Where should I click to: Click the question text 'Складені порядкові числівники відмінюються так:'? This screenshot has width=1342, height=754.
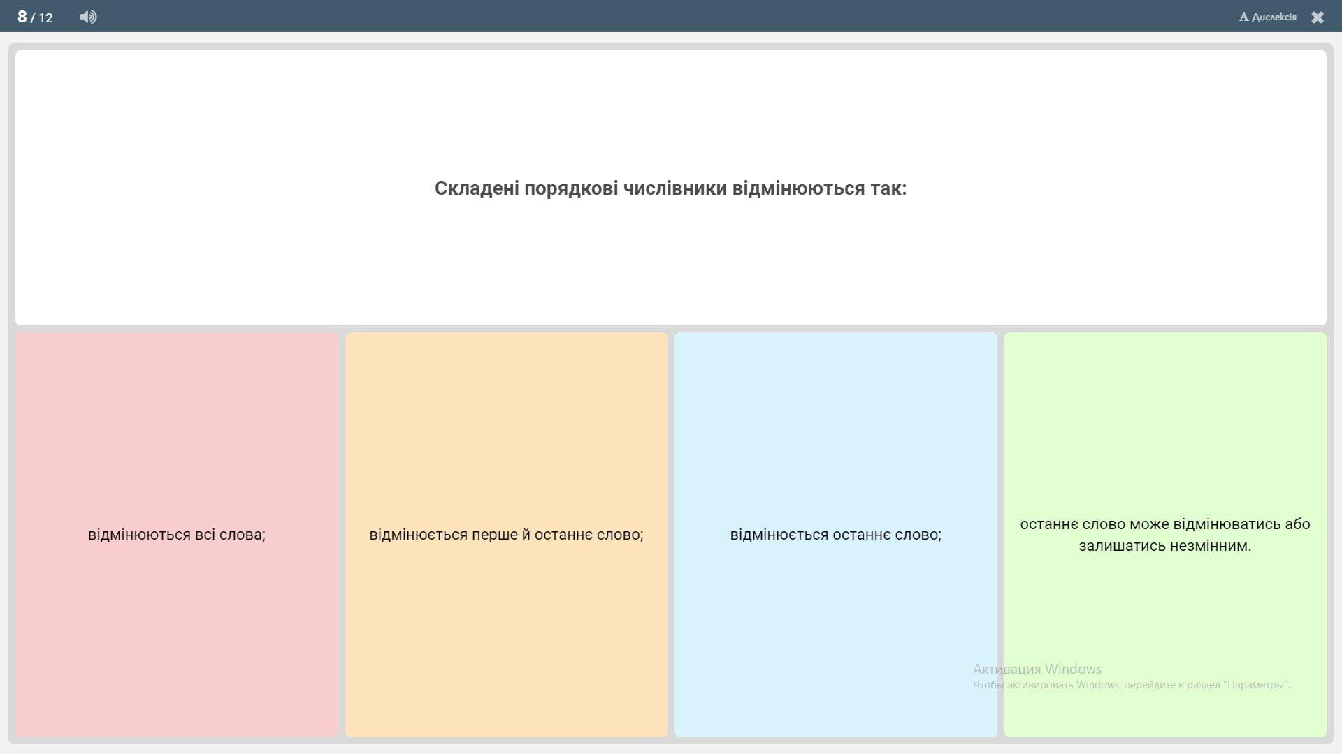point(670,188)
